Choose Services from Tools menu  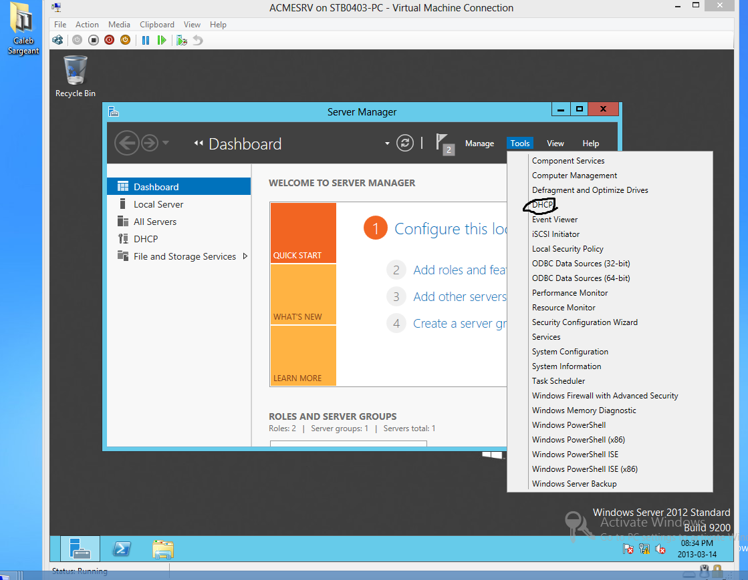pos(546,337)
